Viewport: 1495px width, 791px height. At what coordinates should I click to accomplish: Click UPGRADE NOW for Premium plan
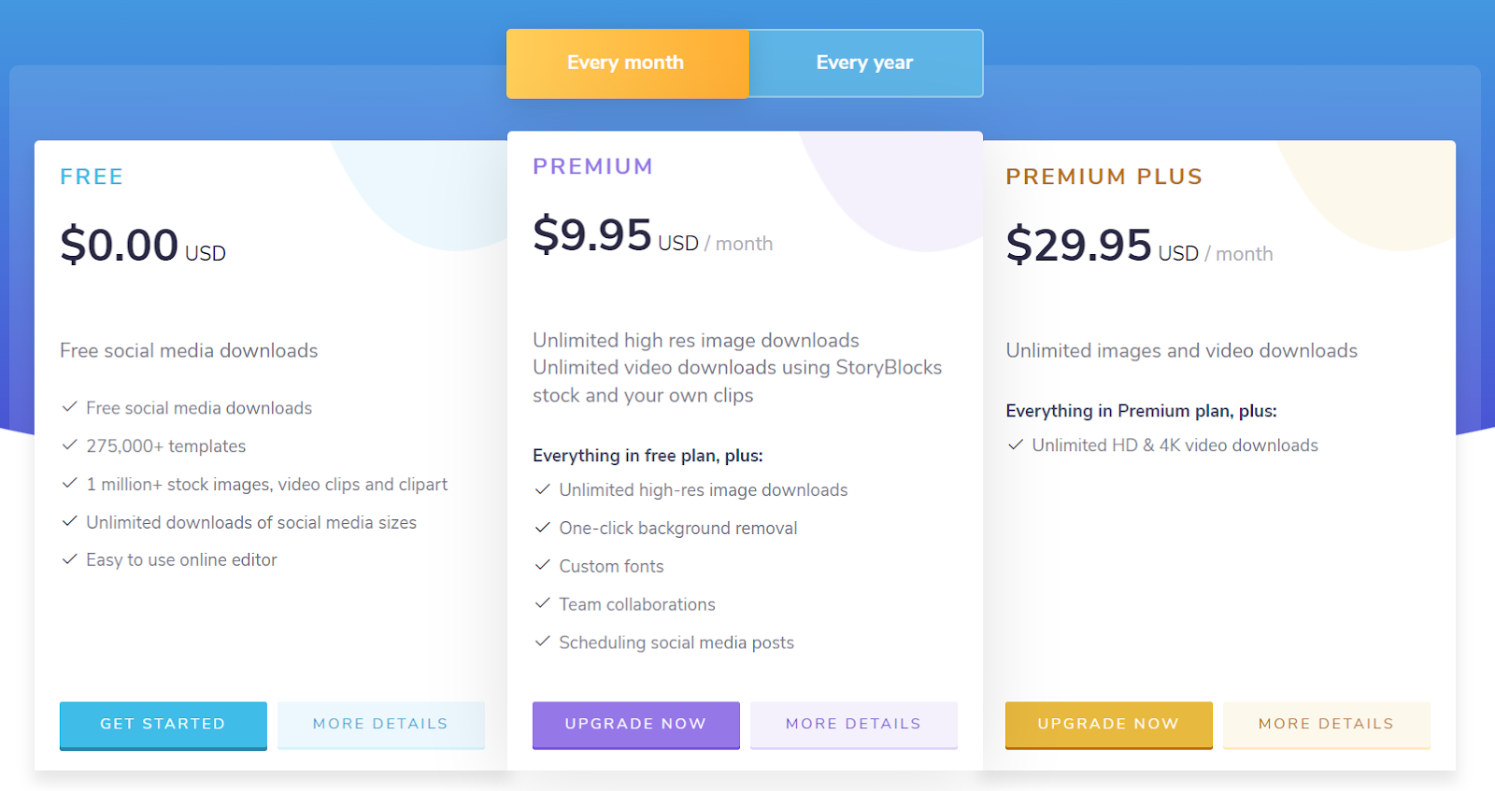pyautogui.click(x=635, y=724)
